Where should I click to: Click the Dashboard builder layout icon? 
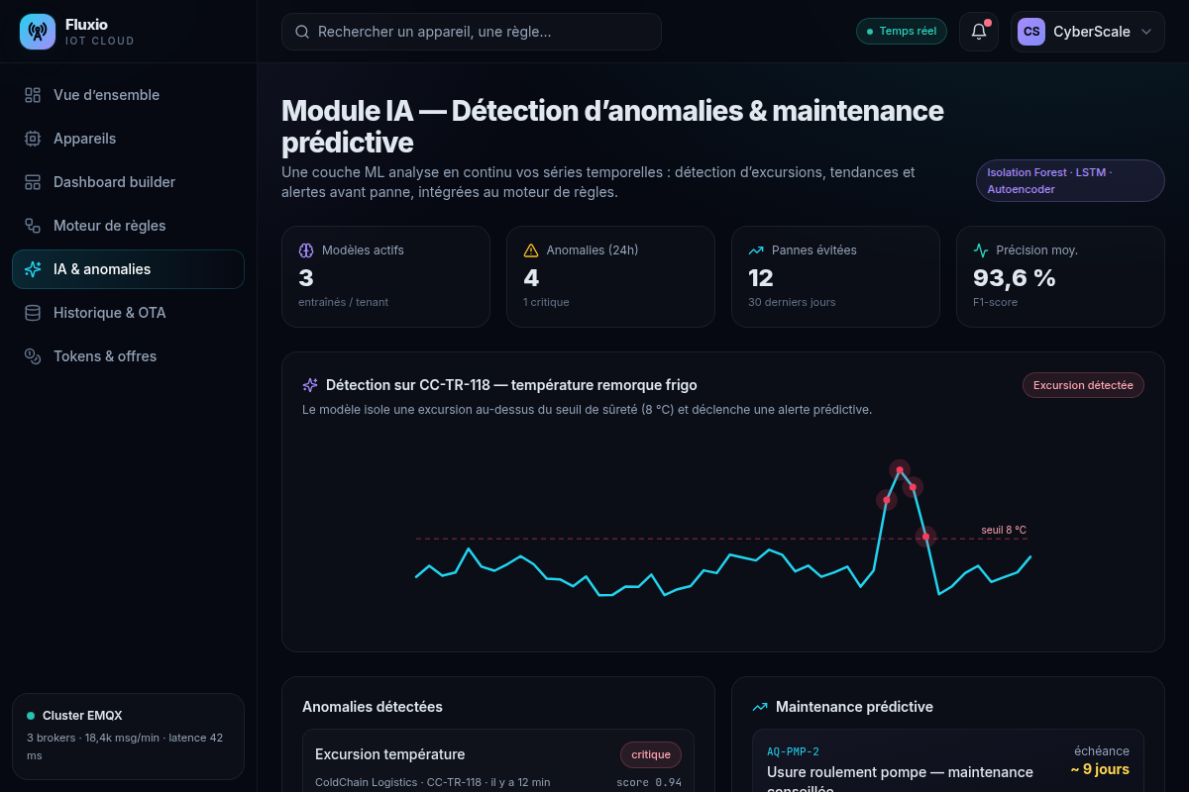coord(33,182)
